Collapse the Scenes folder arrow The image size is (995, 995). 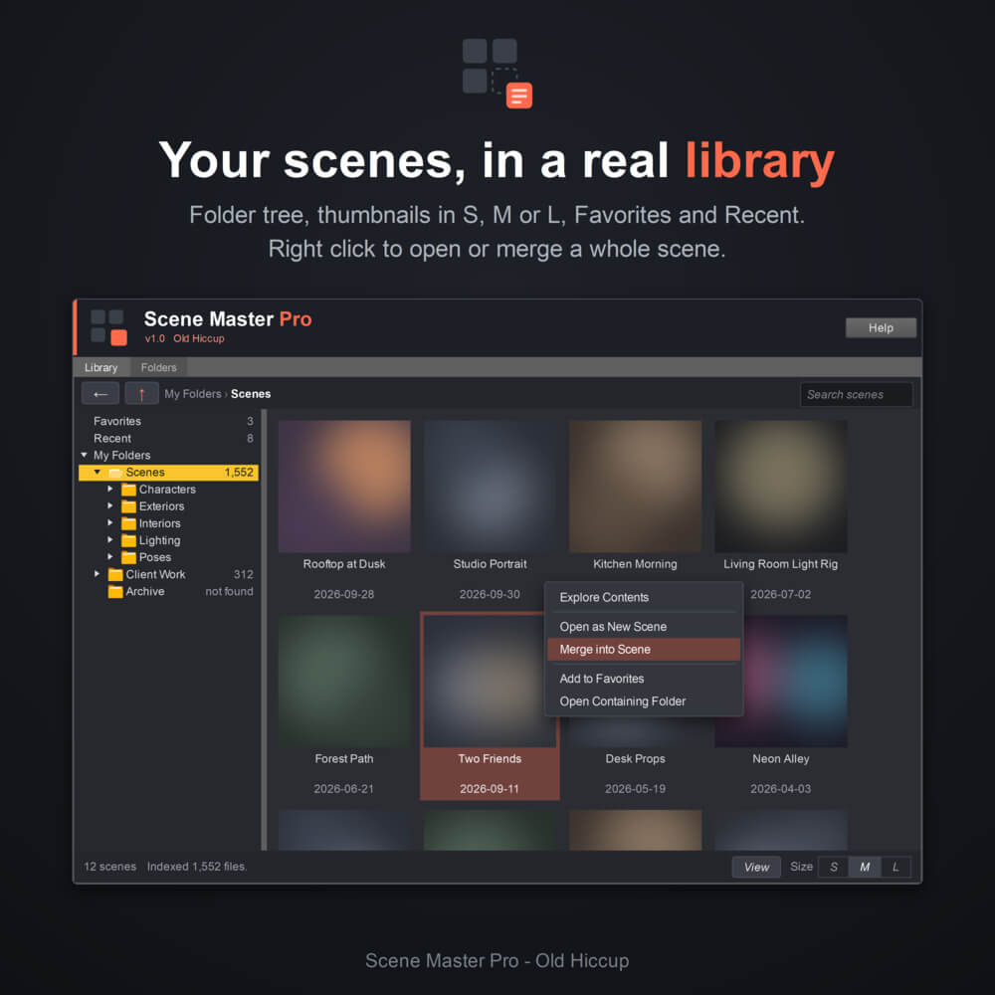point(98,472)
